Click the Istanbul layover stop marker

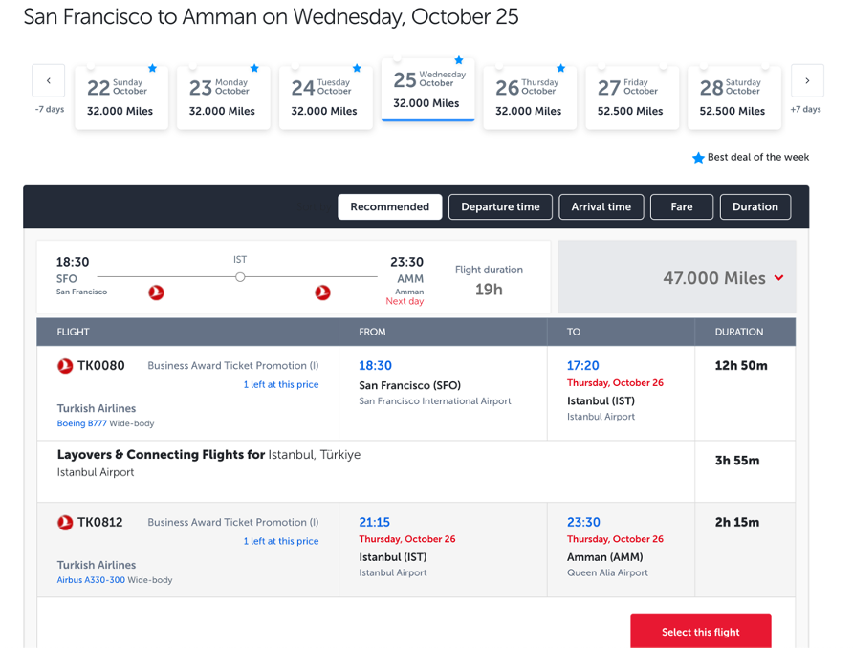240,277
